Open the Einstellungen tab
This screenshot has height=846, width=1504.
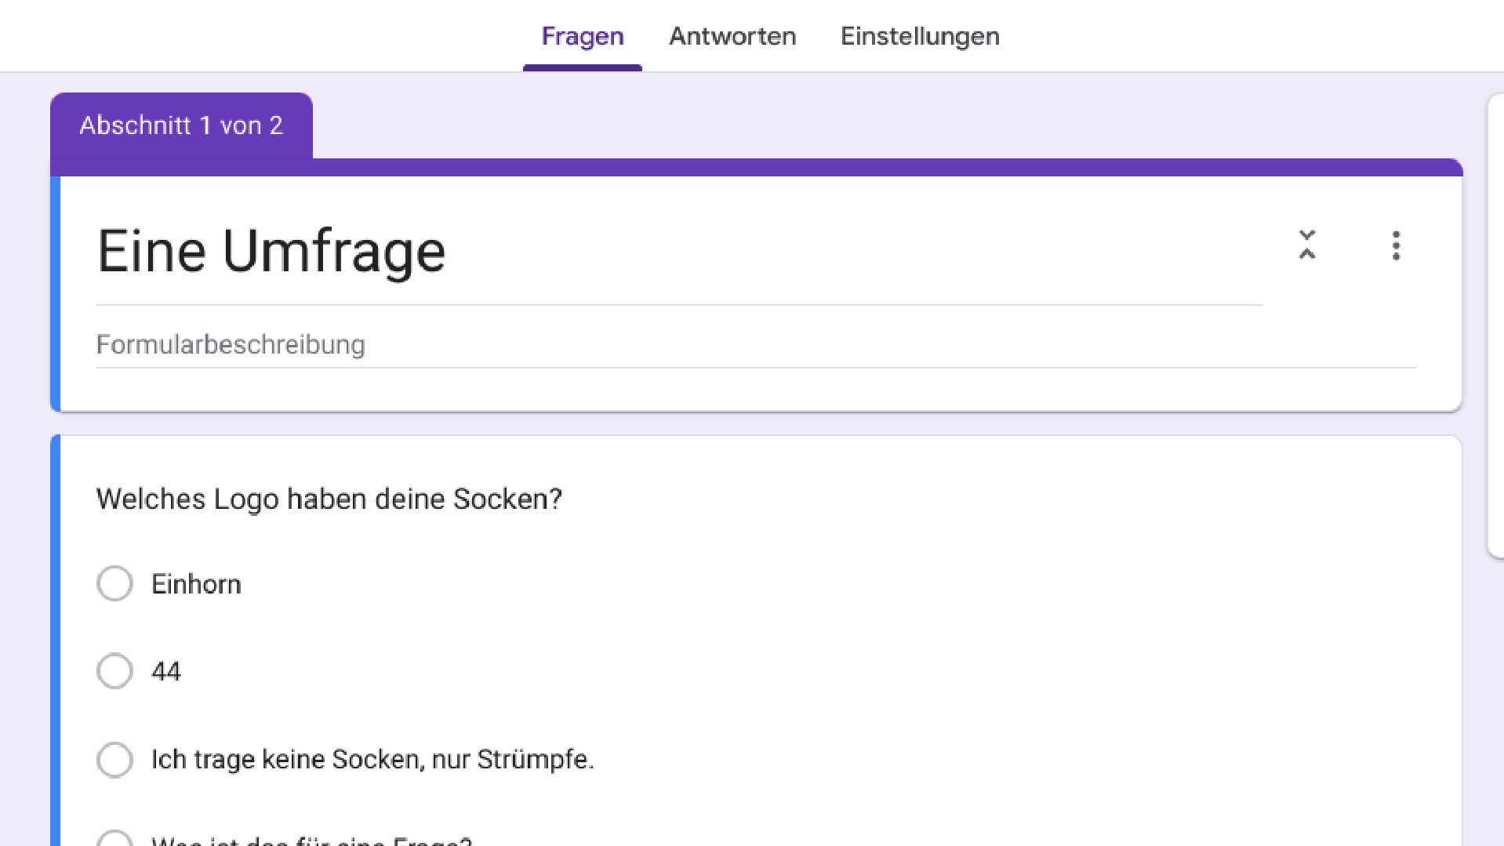(x=920, y=36)
